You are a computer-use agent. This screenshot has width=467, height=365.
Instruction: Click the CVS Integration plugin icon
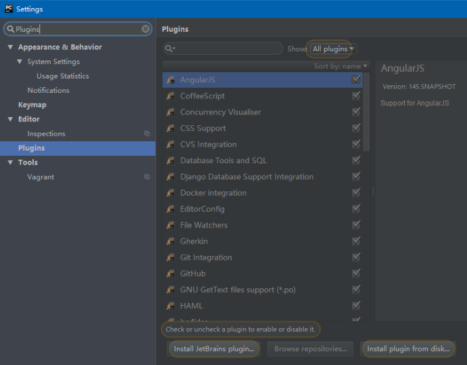171,145
